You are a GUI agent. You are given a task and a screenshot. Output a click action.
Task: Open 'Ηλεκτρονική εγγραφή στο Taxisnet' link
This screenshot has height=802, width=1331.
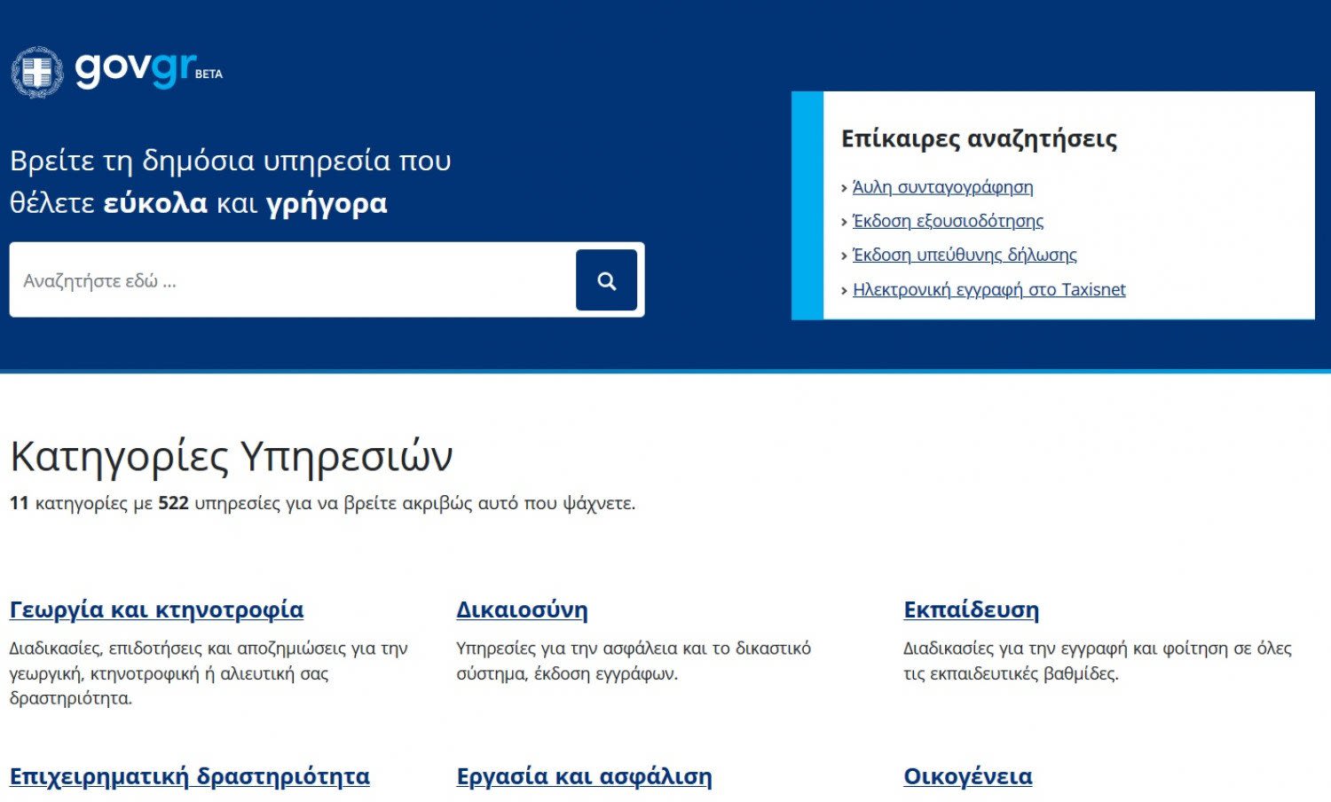click(x=988, y=290)
